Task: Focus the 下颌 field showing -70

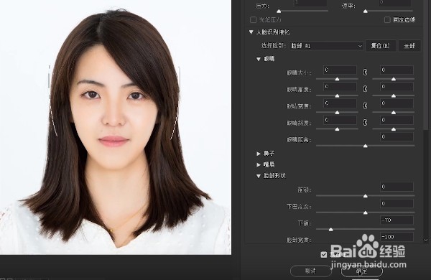Action: point(397,220)
